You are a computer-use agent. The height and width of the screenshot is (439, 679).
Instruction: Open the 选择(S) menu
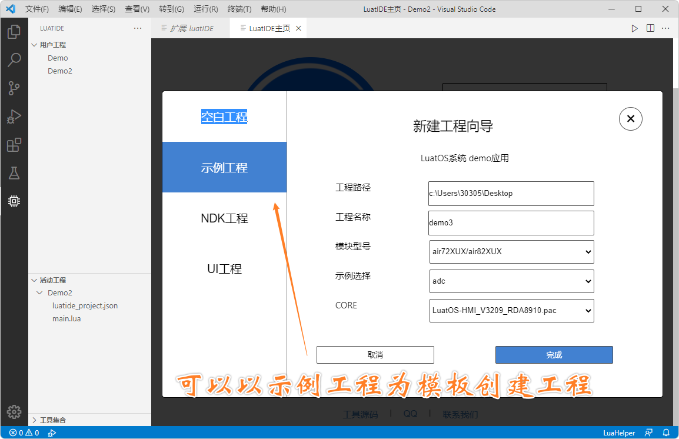tap(104, 9)
